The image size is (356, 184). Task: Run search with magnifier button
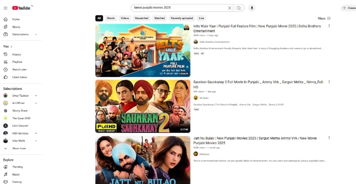coord(239,8)
